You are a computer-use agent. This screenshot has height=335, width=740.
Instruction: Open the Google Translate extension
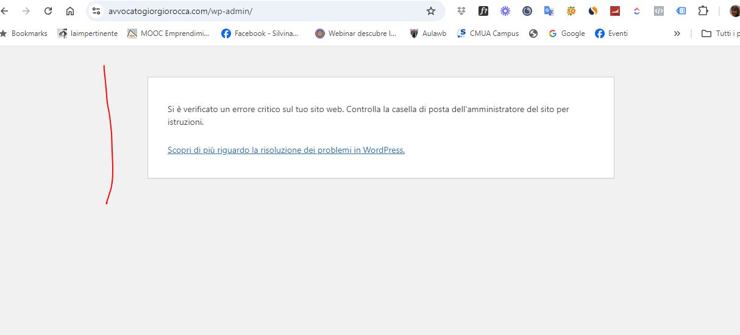549,11
